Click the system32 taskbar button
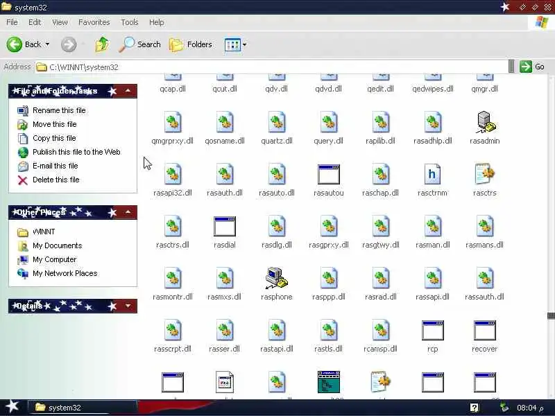Screen dimensions: 555x416 tap(82, 408)
